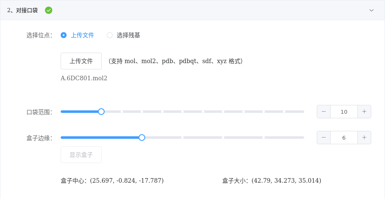The height and width of the screenshot is (199, 385).
Task: Click the 口袋范围 number input showing 10
Action: click(344, 112)
